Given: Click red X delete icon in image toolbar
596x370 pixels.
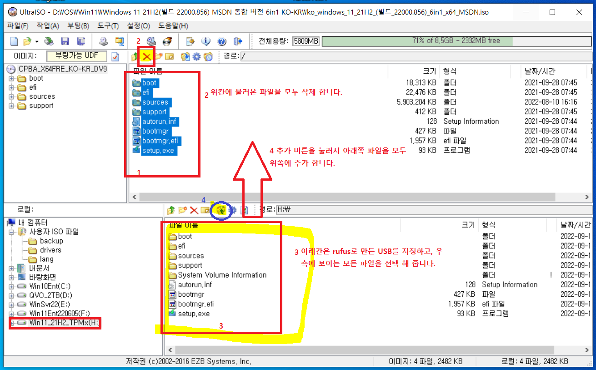Looking at the screenshot, I should (147, 57).
